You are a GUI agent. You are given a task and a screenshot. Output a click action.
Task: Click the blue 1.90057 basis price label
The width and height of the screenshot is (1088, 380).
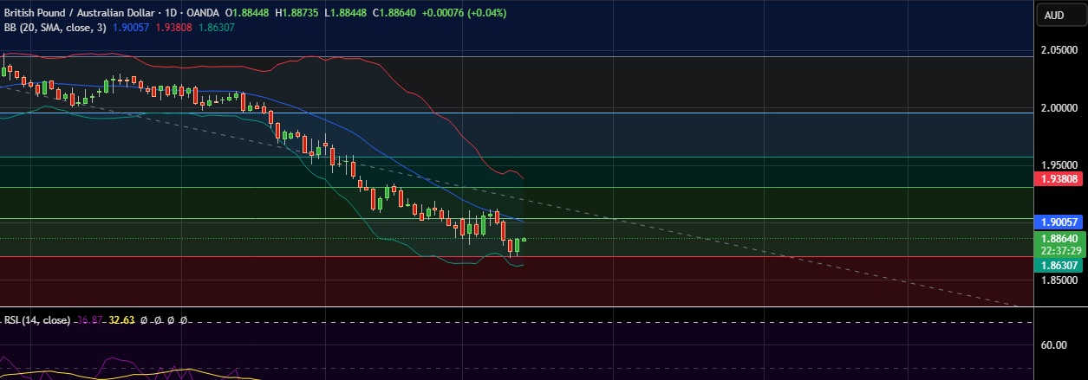tap(1059, 222)
